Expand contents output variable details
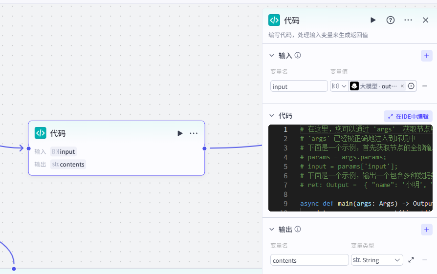This screenshot has width=437, height=274. click(x=411, y=260)
